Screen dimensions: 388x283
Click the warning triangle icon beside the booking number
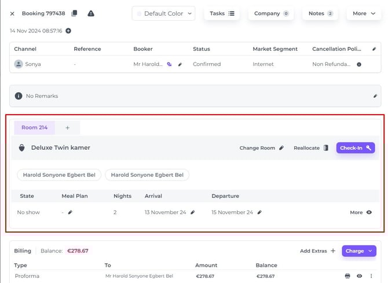point(91,13)
